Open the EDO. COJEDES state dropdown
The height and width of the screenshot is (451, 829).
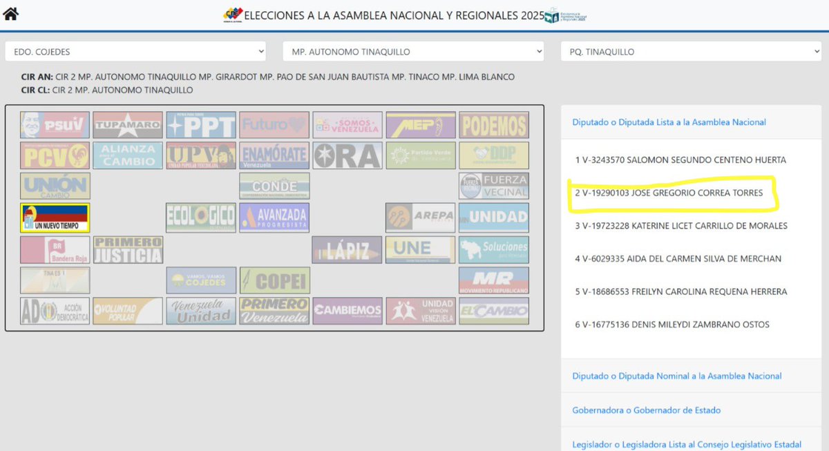(x=135, y=52)
